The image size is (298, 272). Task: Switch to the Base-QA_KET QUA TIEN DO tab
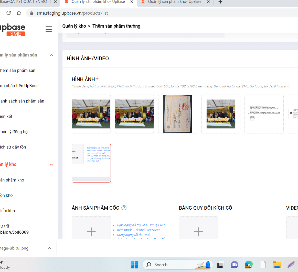coord(26,2)
